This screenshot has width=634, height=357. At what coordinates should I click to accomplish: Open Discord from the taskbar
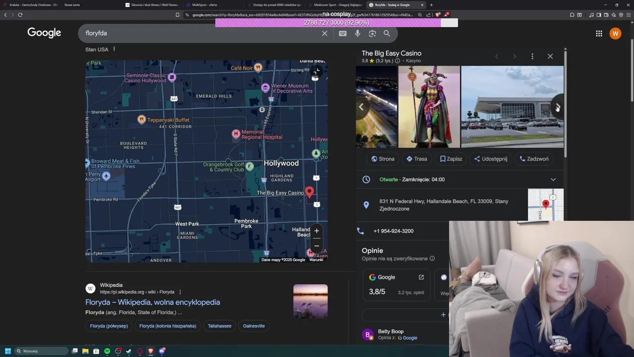(161, 351)
